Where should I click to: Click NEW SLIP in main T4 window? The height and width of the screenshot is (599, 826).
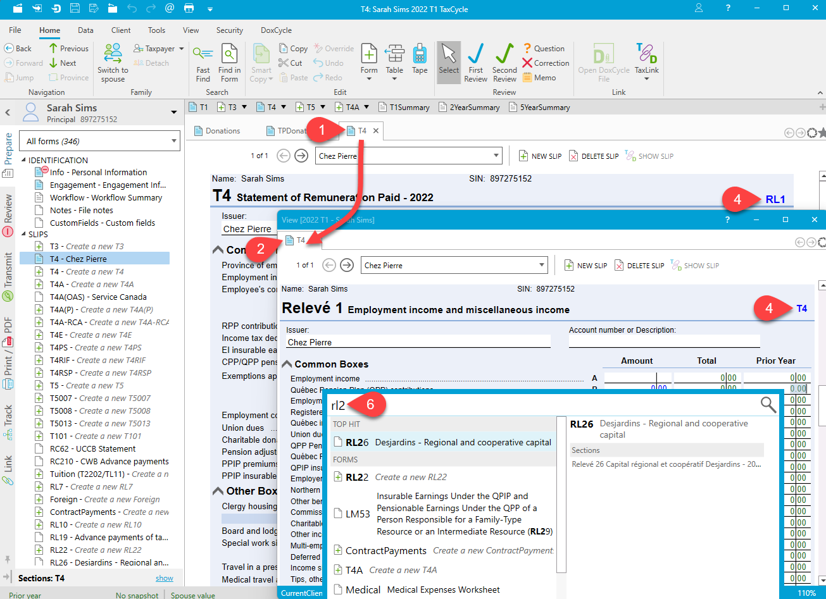tap(540, 156)
